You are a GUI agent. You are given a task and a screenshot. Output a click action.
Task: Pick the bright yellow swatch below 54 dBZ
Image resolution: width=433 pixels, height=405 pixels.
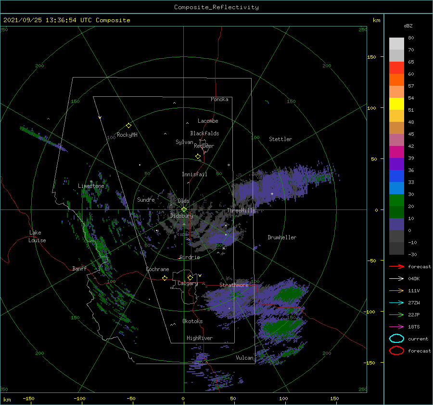click(x=396, y=104)
